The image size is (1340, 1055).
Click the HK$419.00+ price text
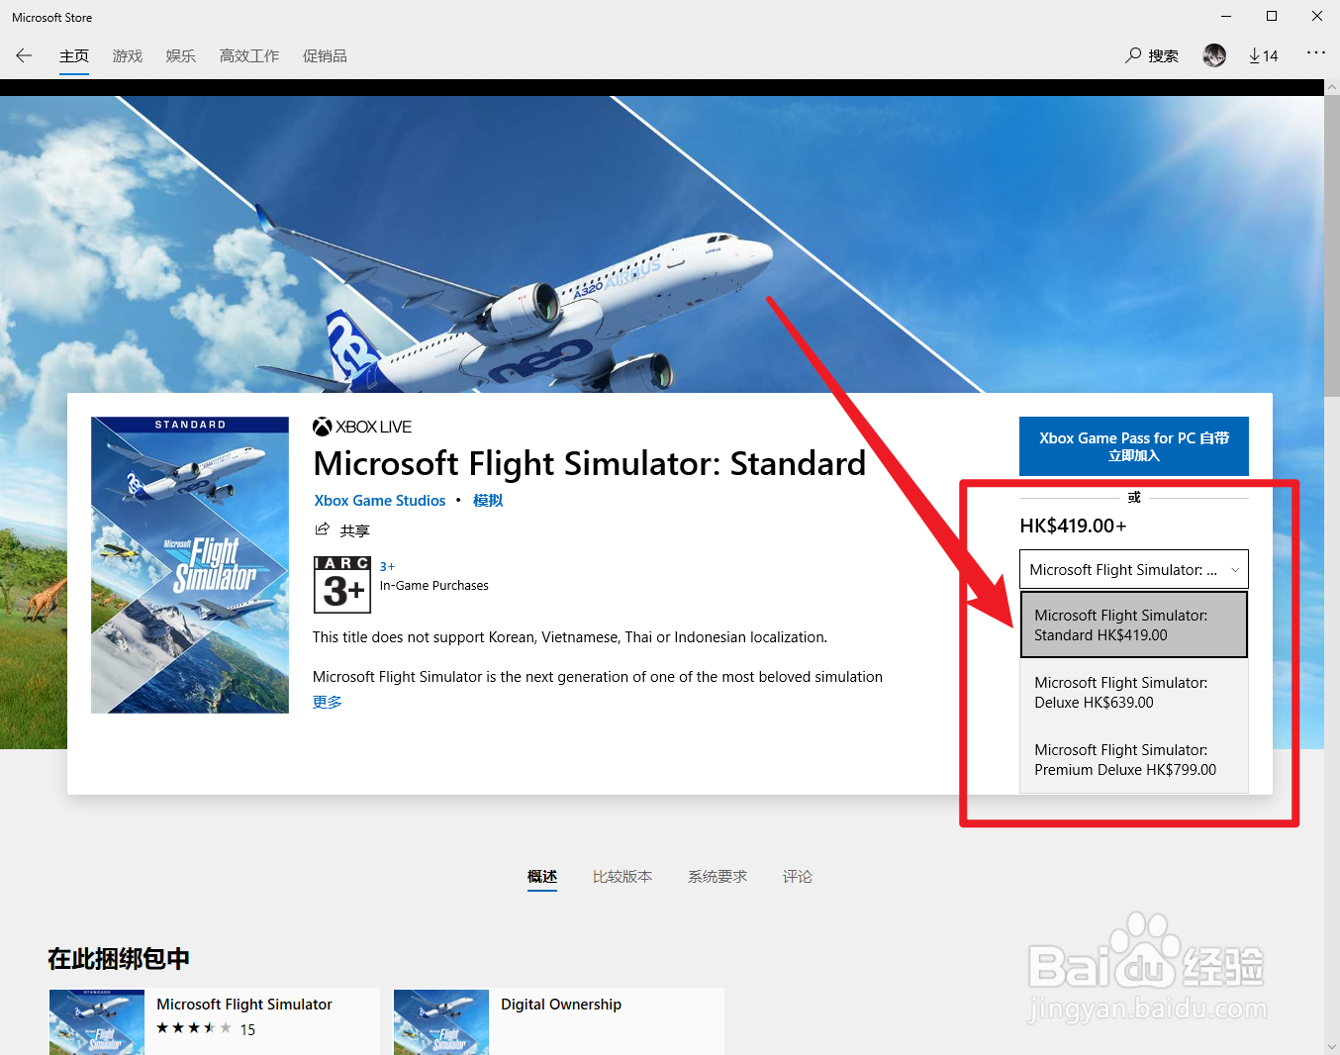(x=1073, y=526)
